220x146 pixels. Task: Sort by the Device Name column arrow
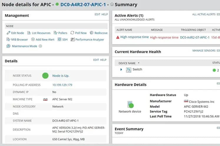[x=139, y=63]
